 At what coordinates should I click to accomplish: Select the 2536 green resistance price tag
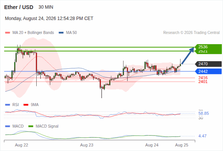(208, 47)
